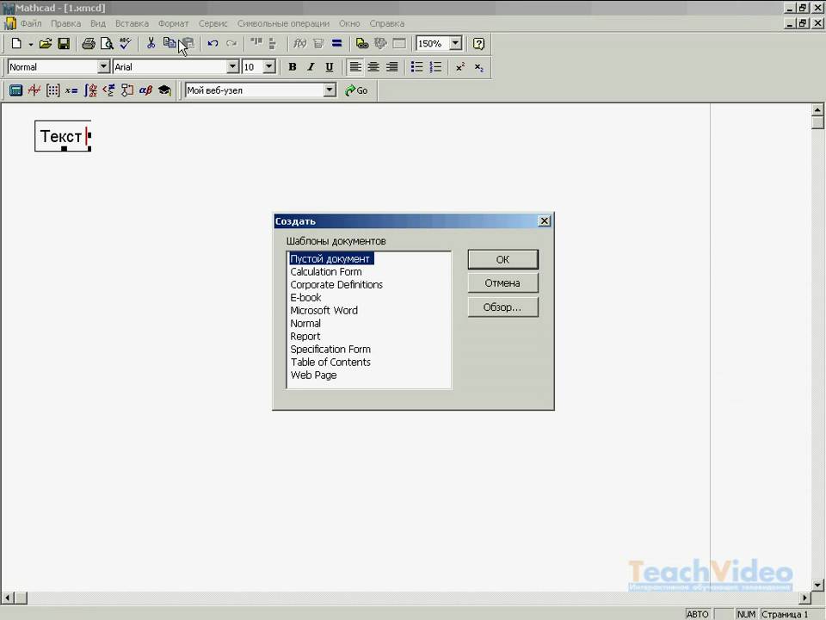The width and height of the screenshot is (826, 620).
Task: Toggle Bold formatting
Action: 293,67
